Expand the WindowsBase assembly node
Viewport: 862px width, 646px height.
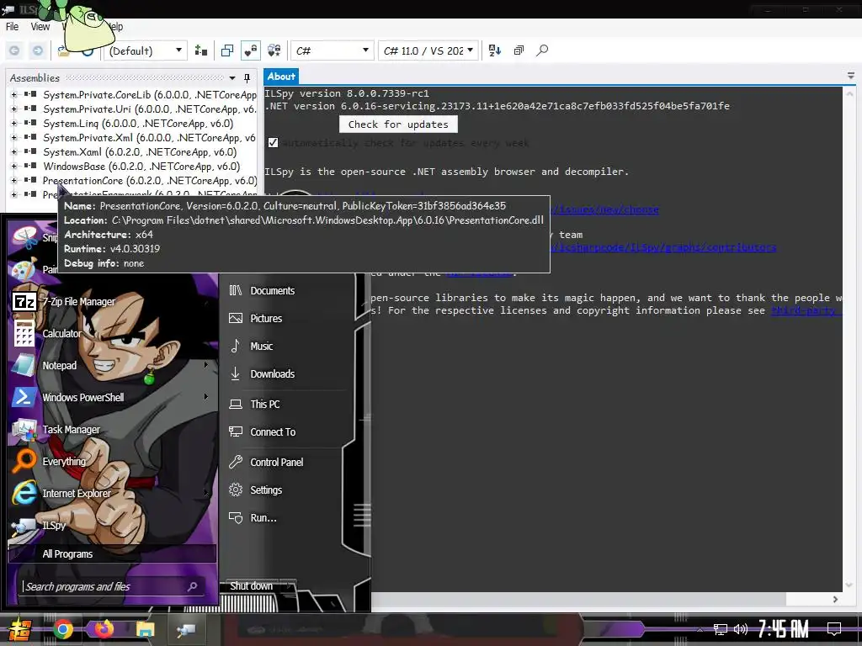13,166
